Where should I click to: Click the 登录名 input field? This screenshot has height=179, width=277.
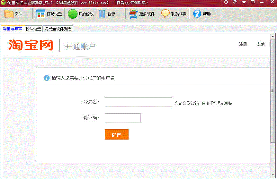click(x=138, y=102)
